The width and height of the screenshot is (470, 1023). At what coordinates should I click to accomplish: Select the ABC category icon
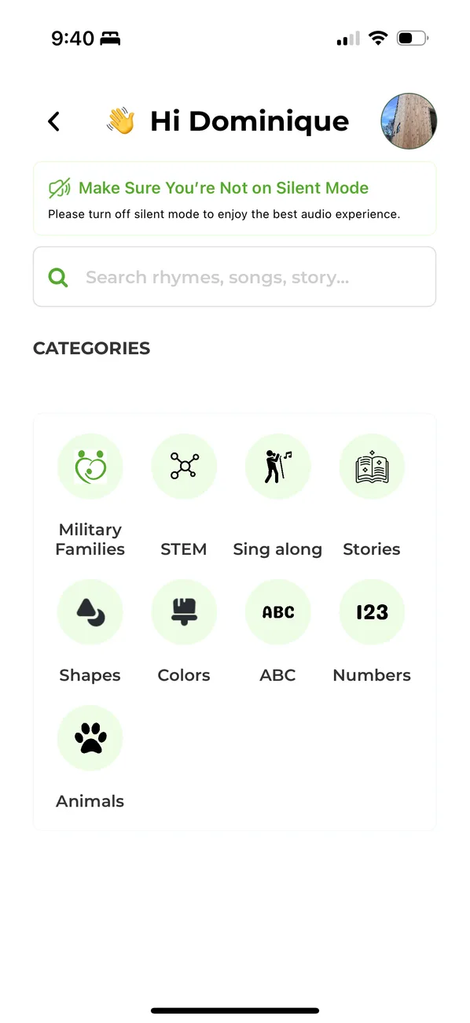277,611
